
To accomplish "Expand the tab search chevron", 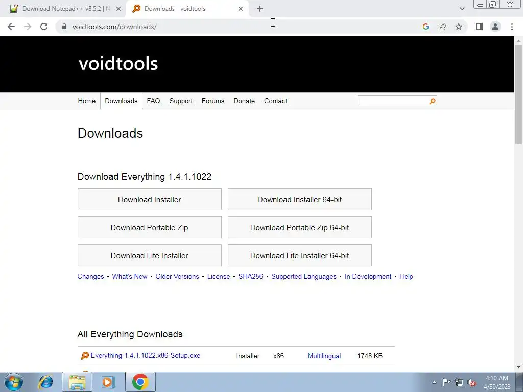I will point(462,9).
